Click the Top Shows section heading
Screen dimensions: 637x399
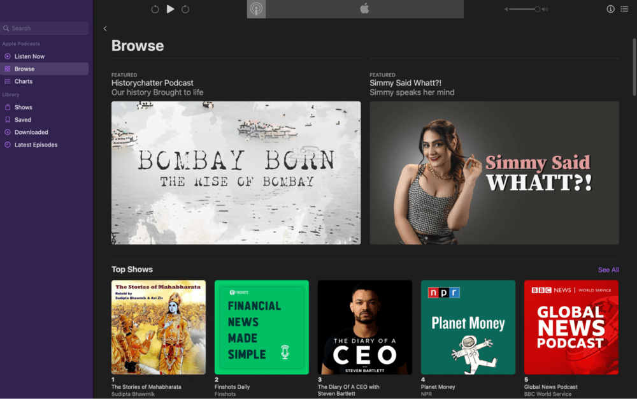click(x=132, y=270)
